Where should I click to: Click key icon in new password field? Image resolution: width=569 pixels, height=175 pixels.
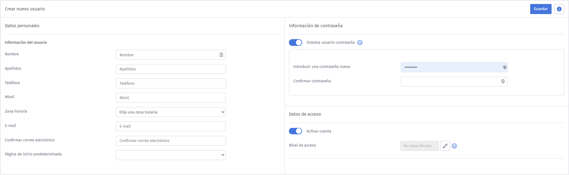click(x=505, y=67)
